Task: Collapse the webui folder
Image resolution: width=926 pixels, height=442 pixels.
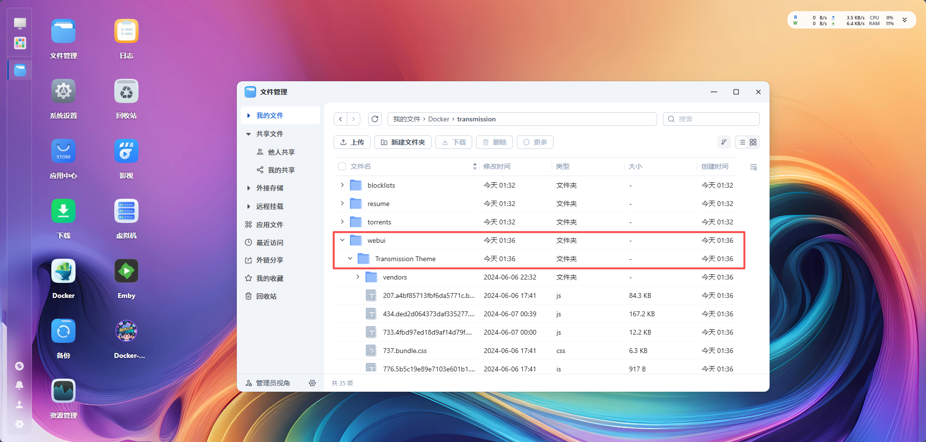Action: (x=342, y=240)
